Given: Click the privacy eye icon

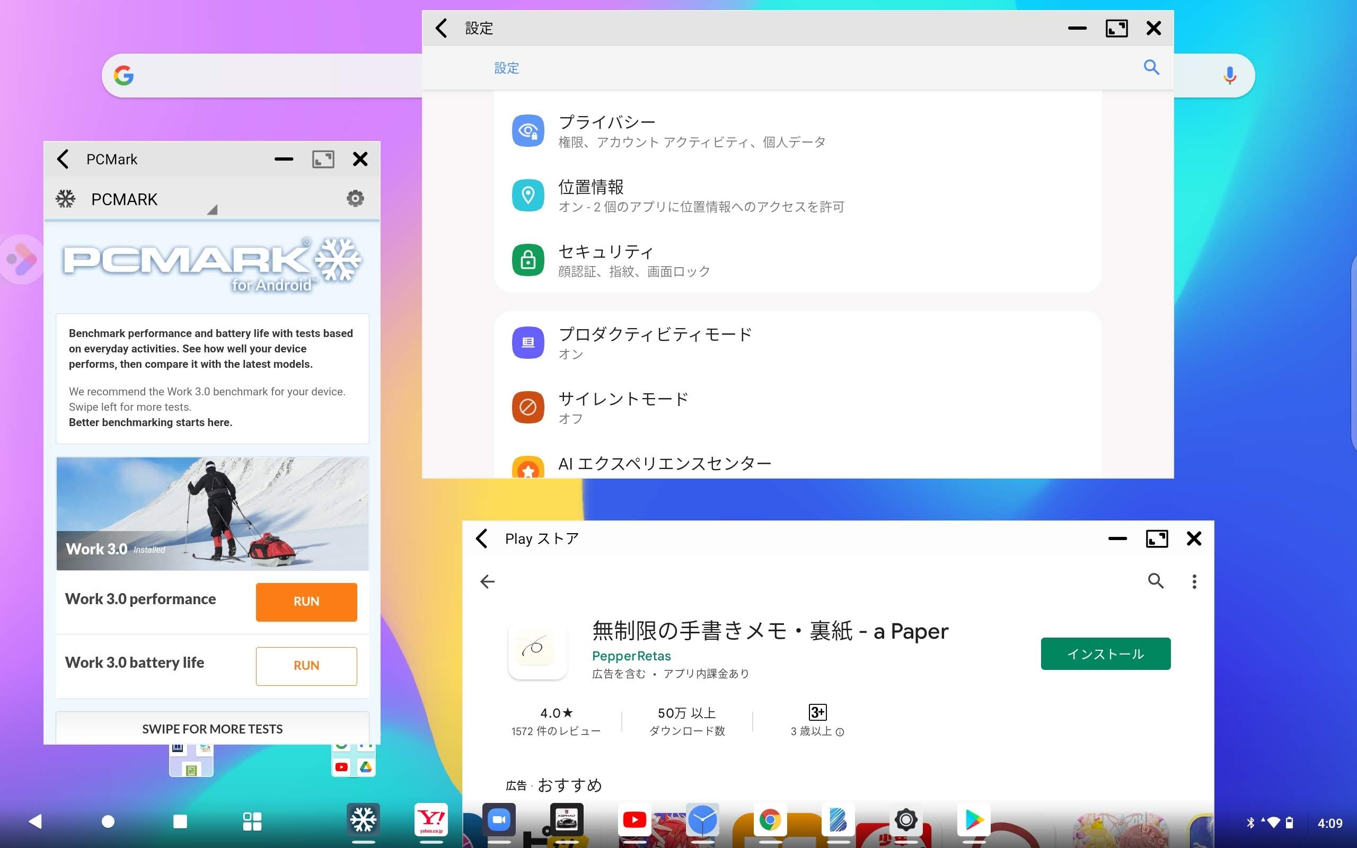Looking at the screenshot, I should click(x=527, y=131).
